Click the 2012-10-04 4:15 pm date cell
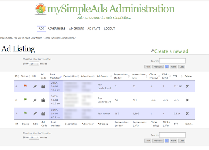 point(56,114)
